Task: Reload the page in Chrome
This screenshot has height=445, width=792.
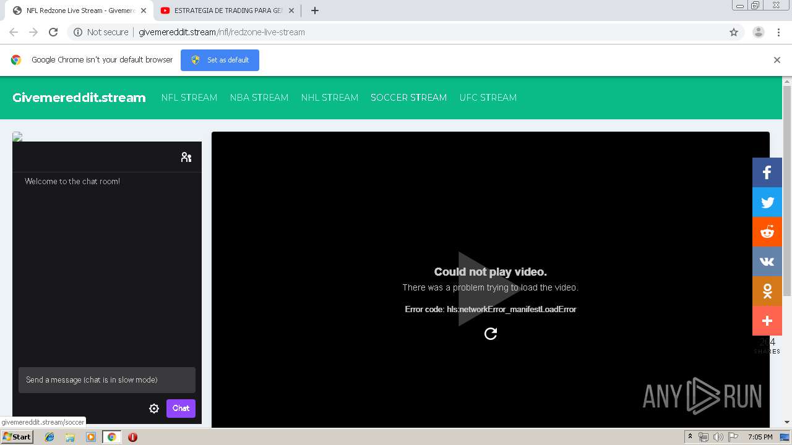Action: tap(53, 32)
